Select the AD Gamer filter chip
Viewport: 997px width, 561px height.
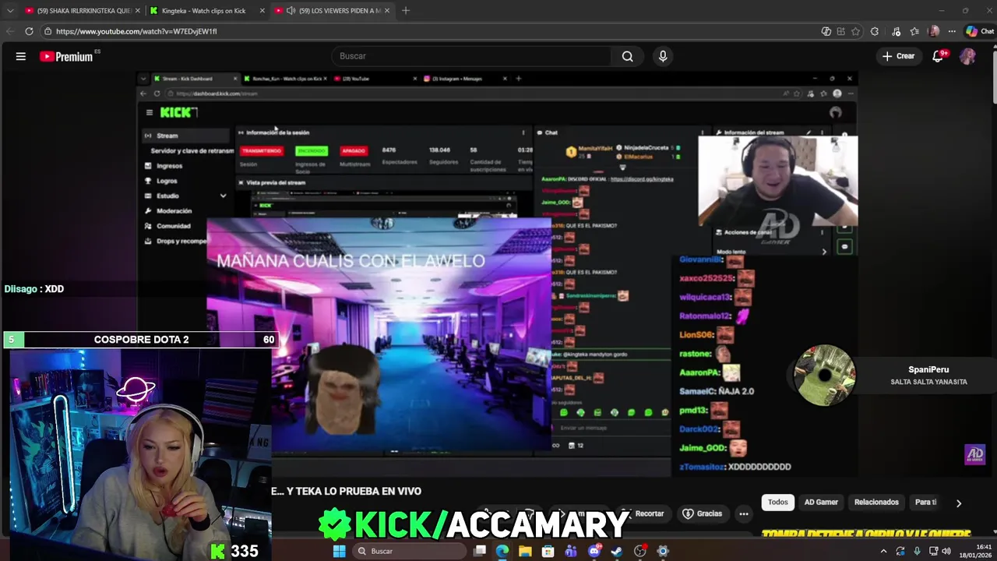pos(821,503)
